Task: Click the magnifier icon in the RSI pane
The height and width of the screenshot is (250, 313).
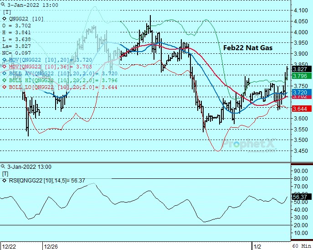Action: (4, 167)
